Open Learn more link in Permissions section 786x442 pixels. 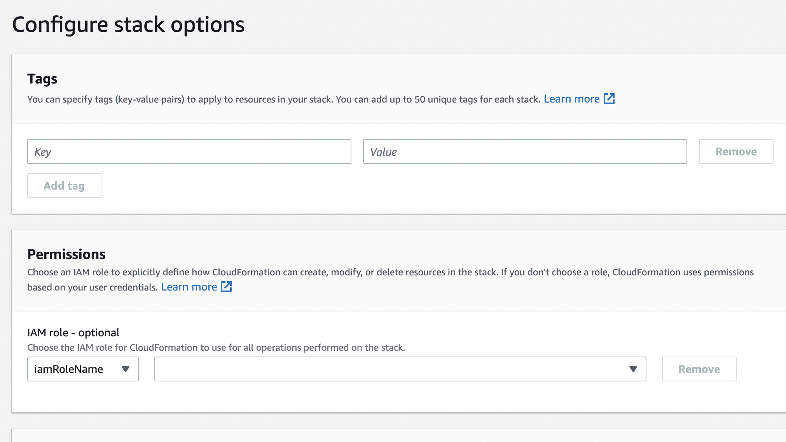[189, 287]
